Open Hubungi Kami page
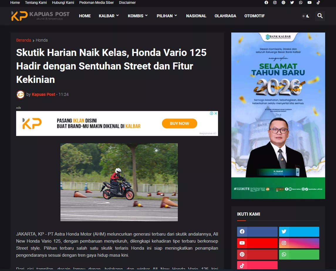 (63, 3)
